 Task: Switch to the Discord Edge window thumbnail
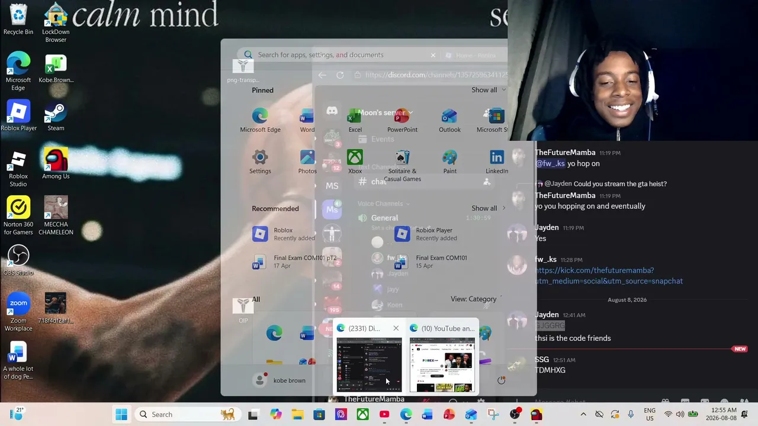pyautogui.click(x=369, y=364)
